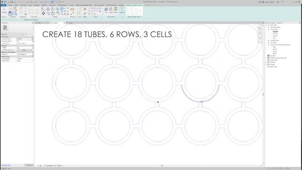Collapse the Constraints section
This screenshot has height=170, width=302.
[33, 37]
